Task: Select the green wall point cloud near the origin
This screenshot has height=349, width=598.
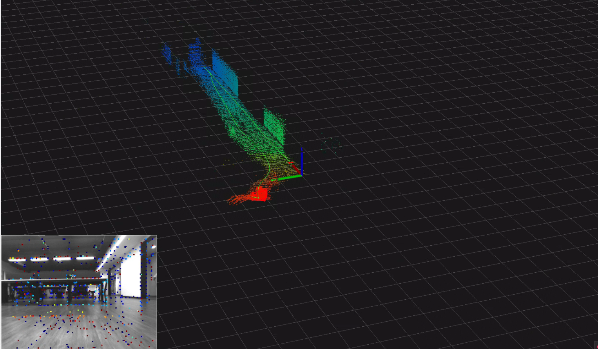Action: 274,126
